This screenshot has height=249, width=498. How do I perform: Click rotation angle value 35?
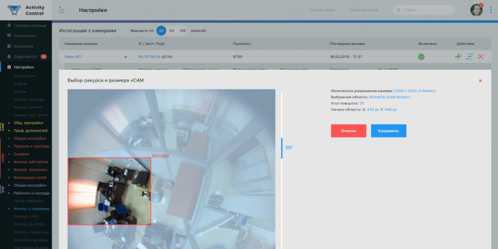tap(362, 103)
